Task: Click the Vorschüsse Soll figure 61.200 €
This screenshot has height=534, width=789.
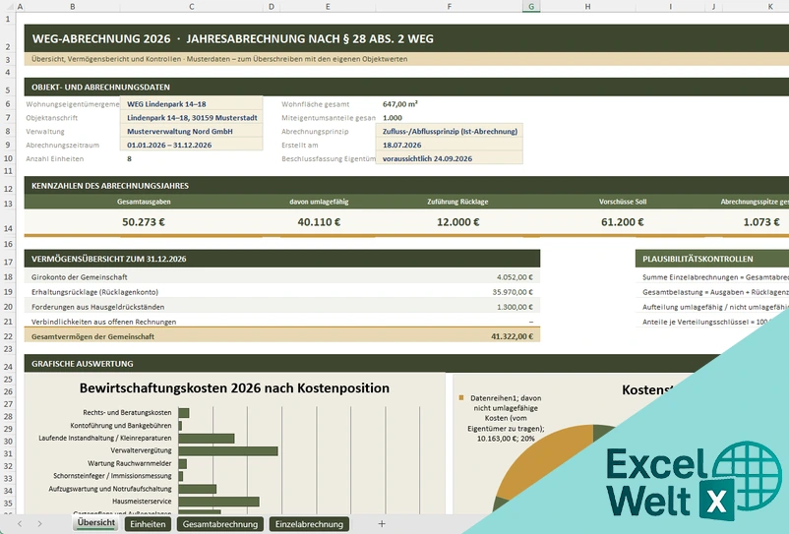Action: point(623,221)
